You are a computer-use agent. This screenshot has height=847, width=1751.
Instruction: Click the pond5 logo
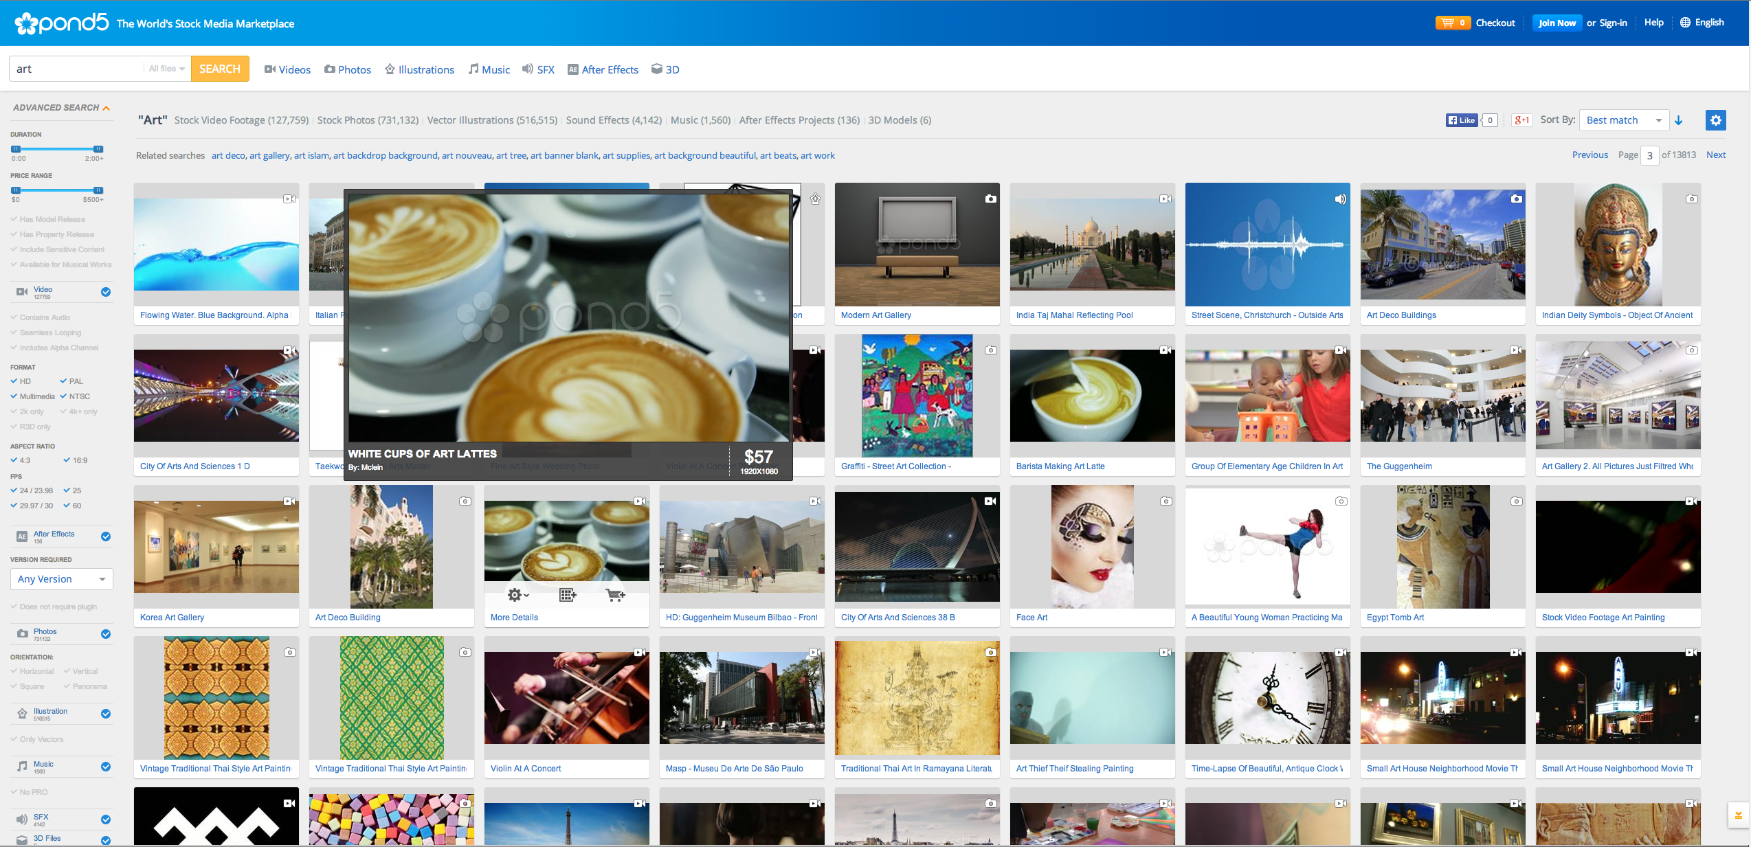point(62,23)
